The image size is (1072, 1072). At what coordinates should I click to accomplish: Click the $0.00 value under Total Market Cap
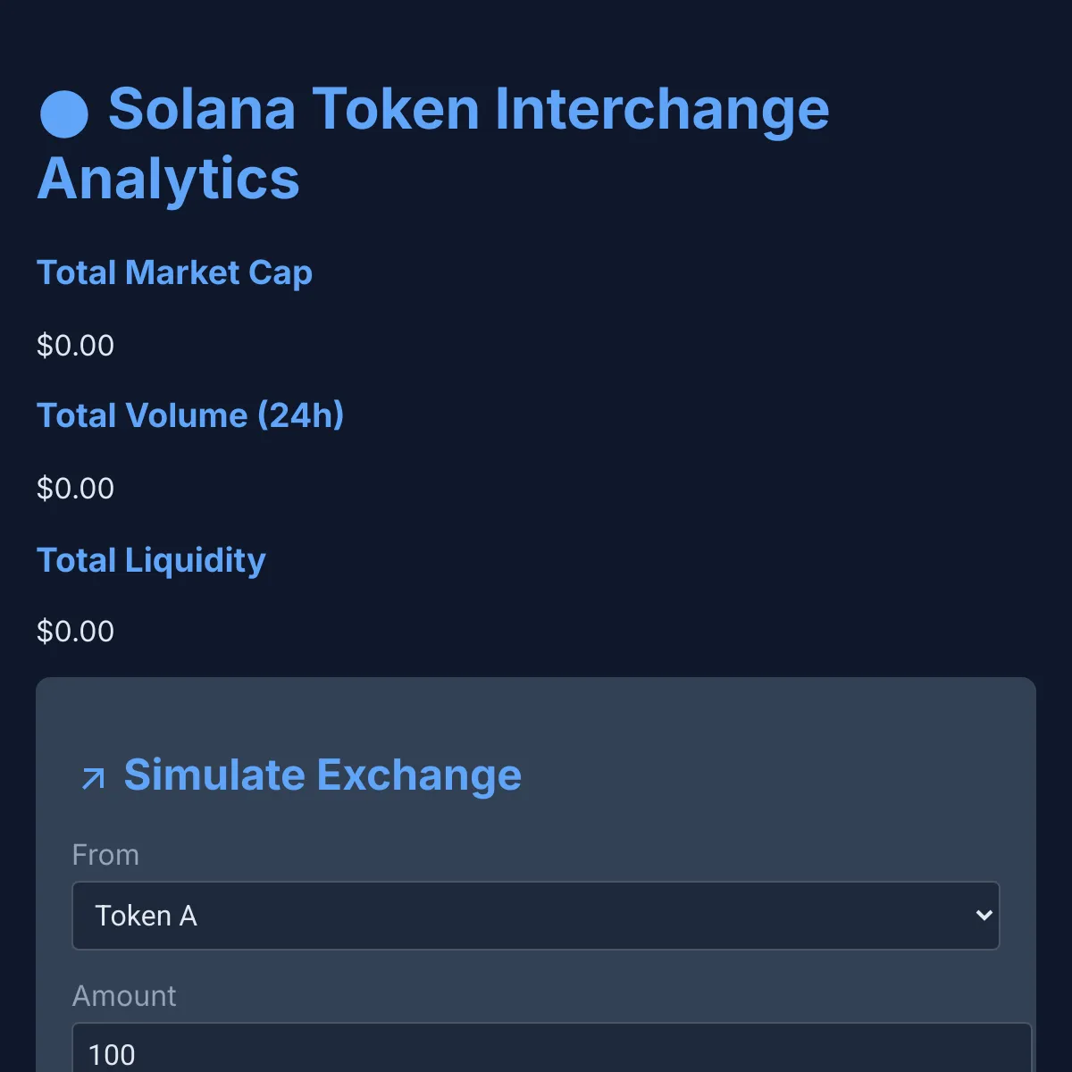coord(75,345)
